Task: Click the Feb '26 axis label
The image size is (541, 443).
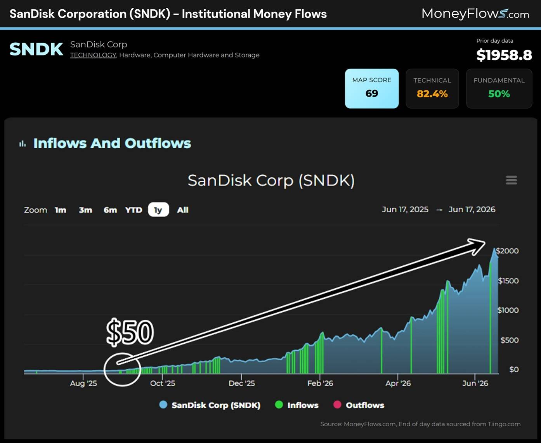Action: [320, 383]
